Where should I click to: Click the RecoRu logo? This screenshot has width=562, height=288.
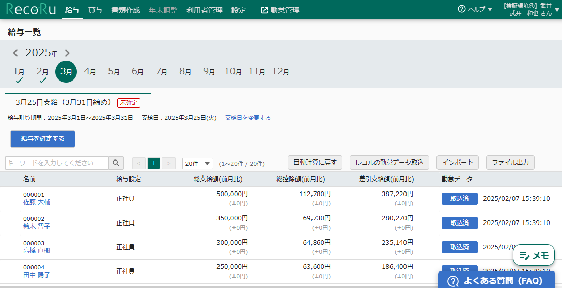pyautogui.click(x=31, y=10)
